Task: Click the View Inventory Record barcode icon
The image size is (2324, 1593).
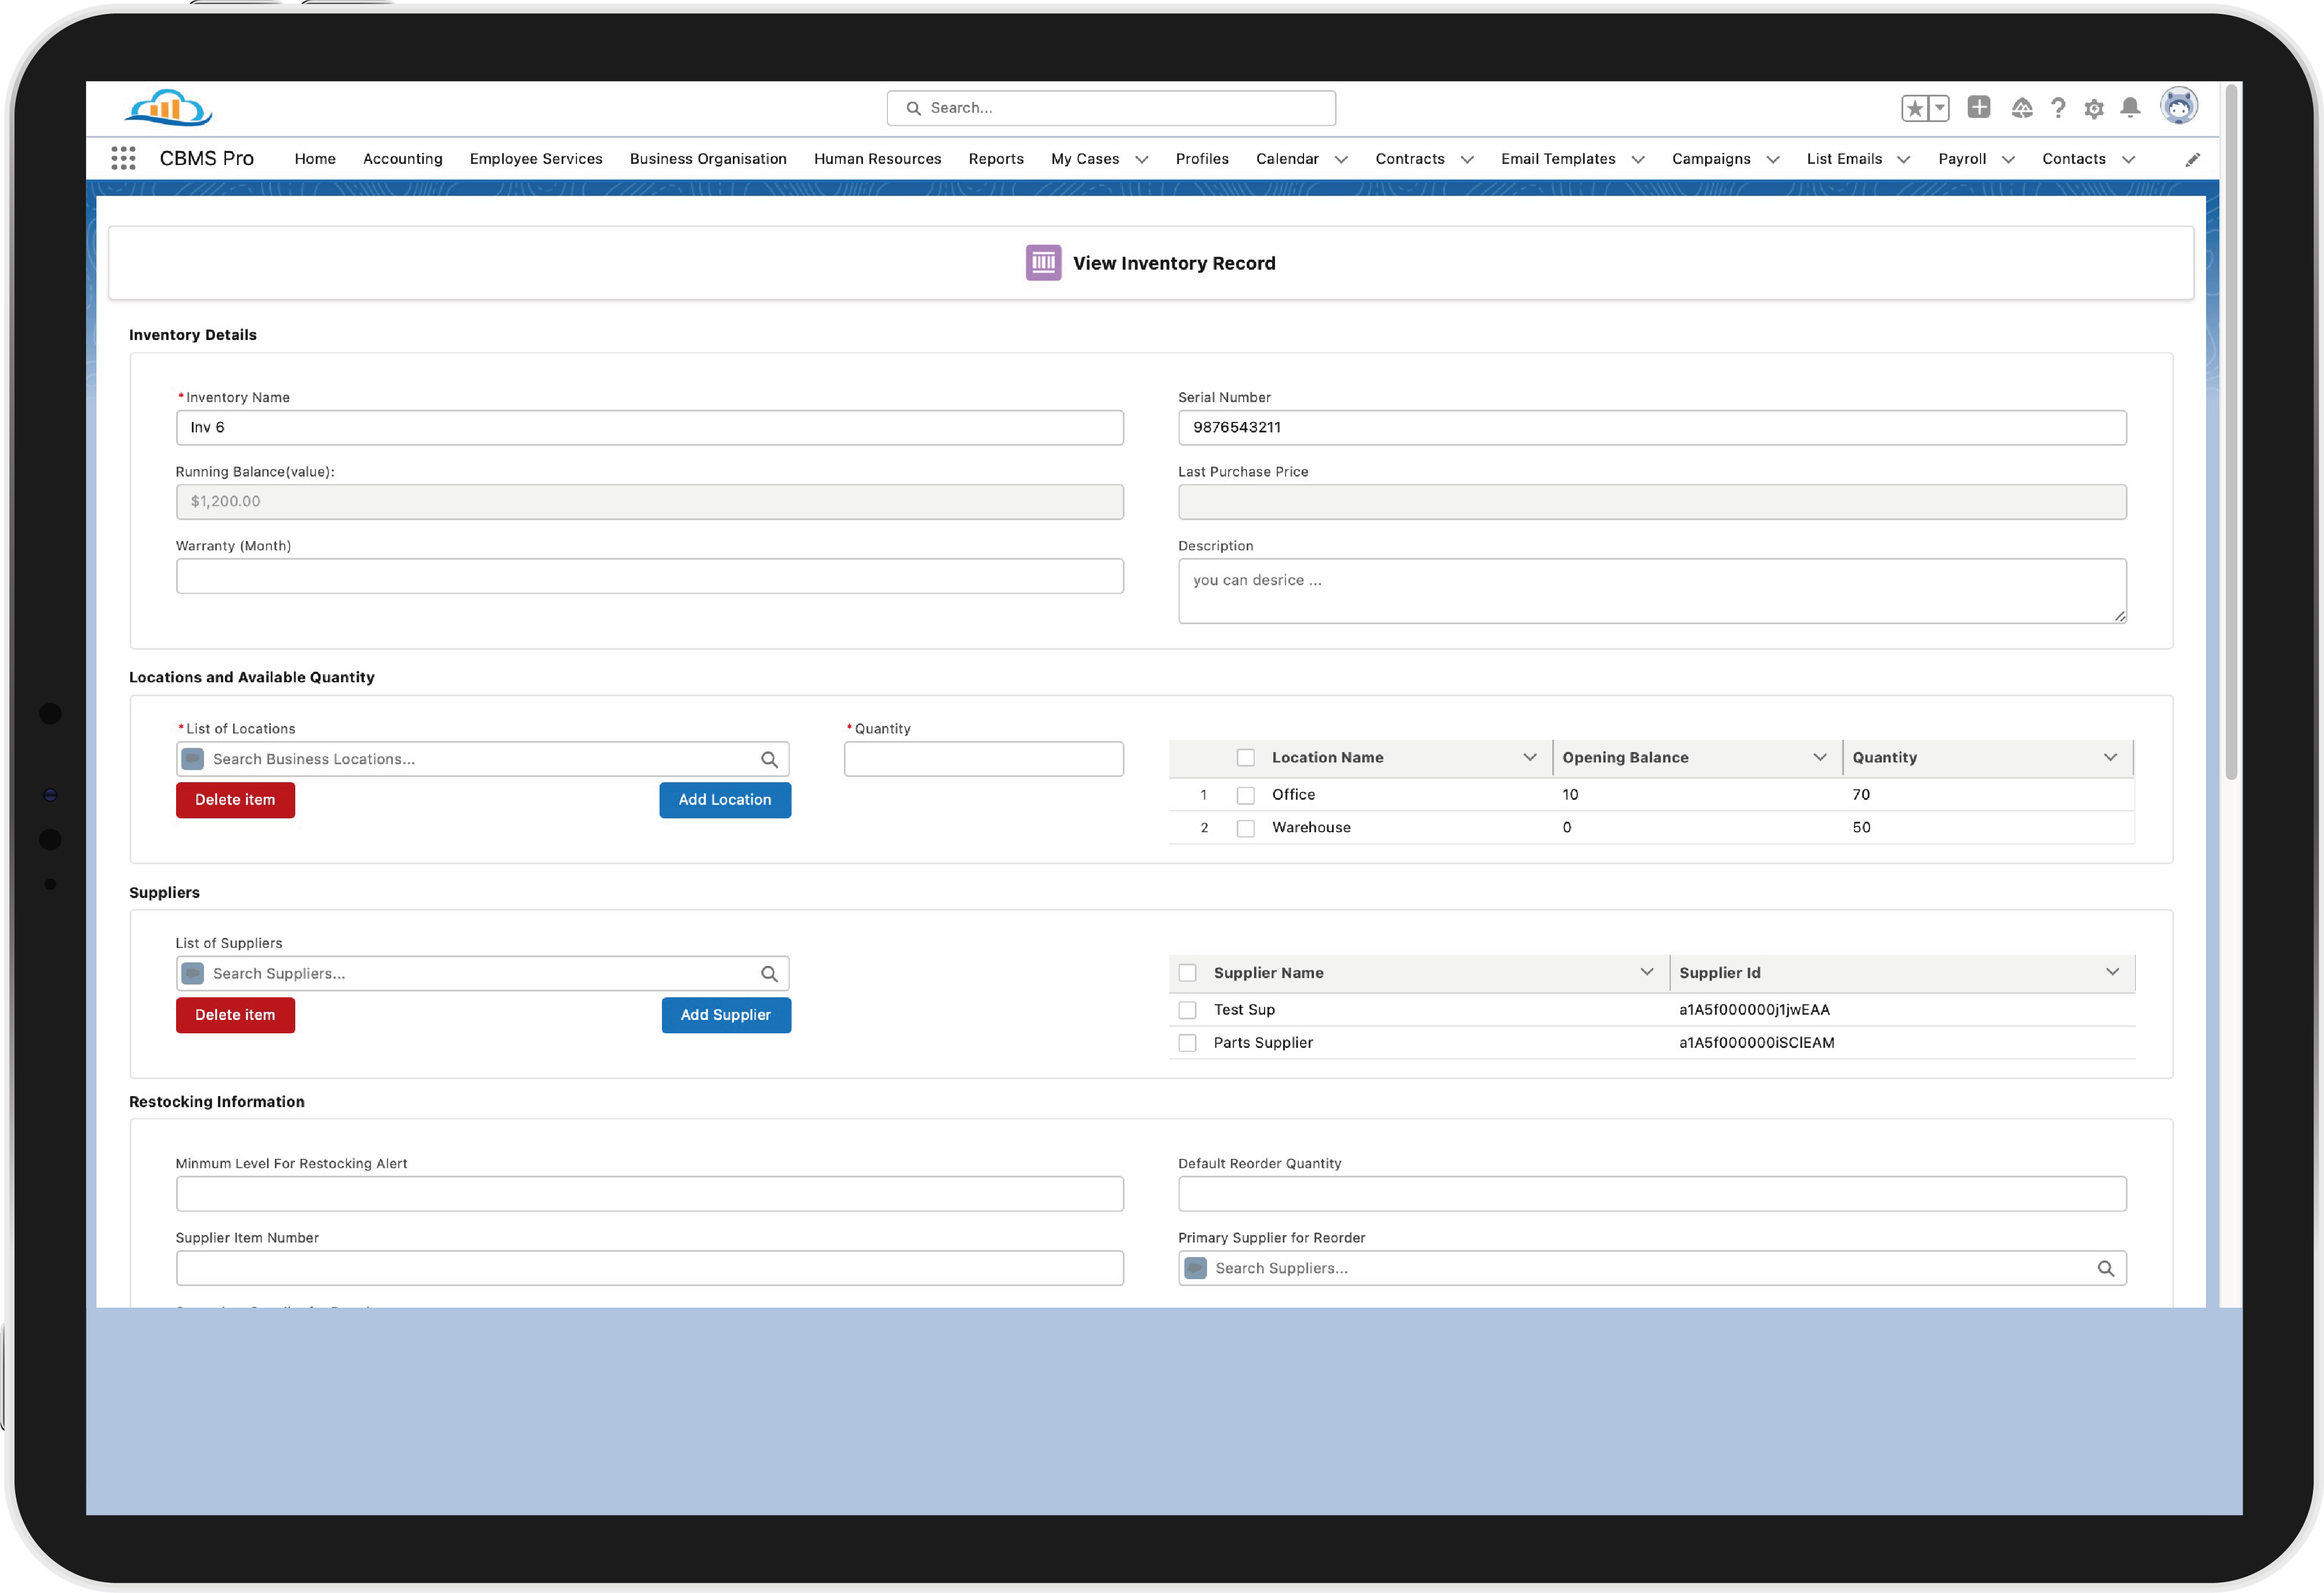Action: click(1043, 263)
